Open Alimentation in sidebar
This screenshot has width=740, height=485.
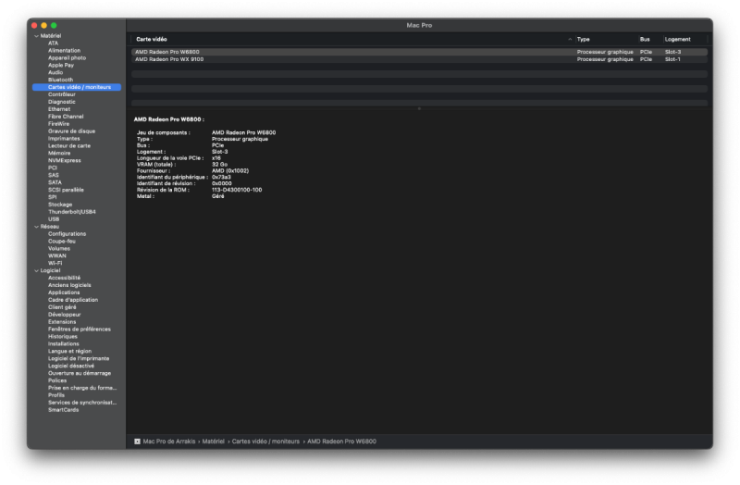point(64,51)
